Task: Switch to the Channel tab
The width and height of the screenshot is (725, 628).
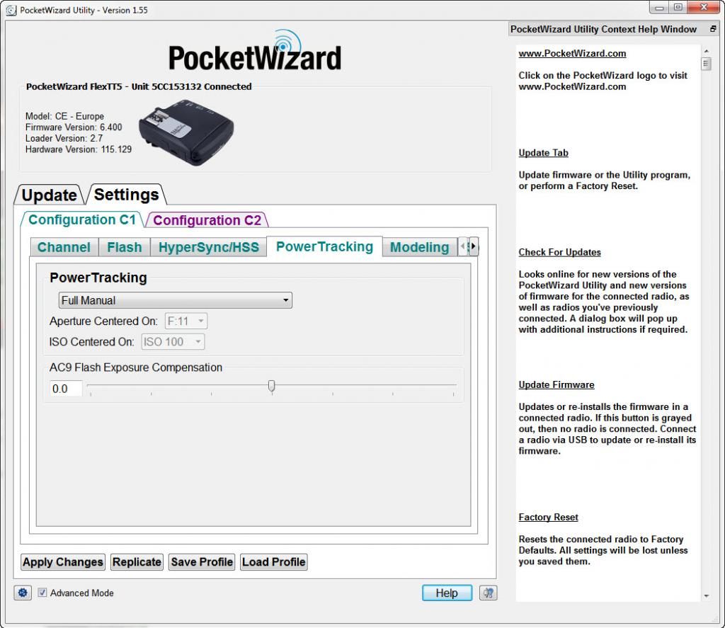Action: (64, 247)
